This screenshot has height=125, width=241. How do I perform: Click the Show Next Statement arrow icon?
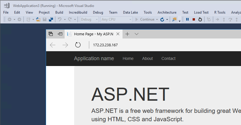pos(217,19)
